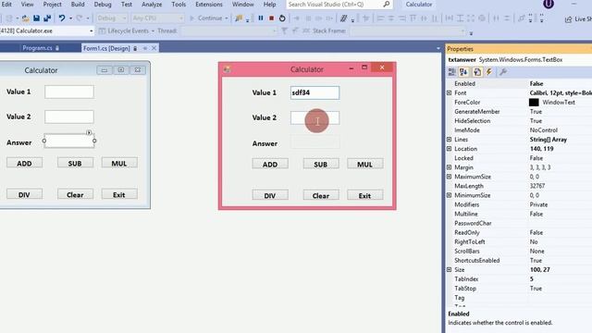Expand the Location property node

point(449,149)
